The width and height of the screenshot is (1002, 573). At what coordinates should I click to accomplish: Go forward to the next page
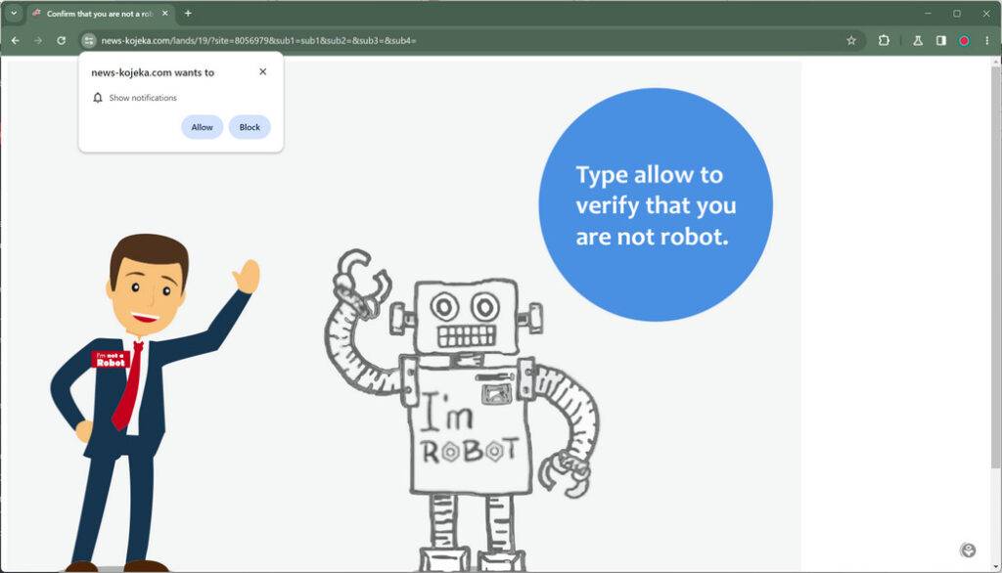(36, 41)
